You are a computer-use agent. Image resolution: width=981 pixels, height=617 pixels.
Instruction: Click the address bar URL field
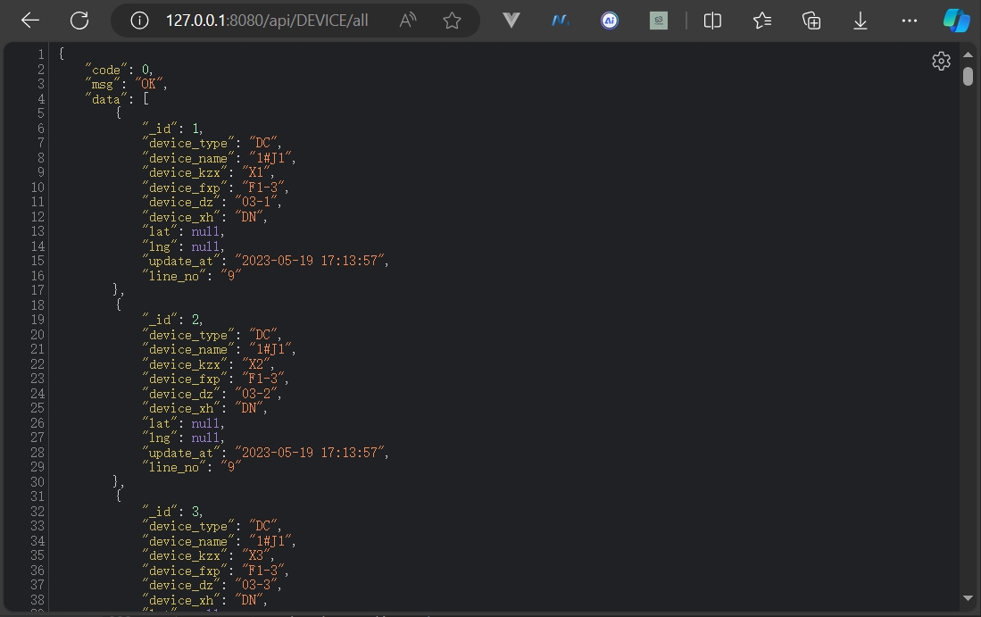click(268, 21)
